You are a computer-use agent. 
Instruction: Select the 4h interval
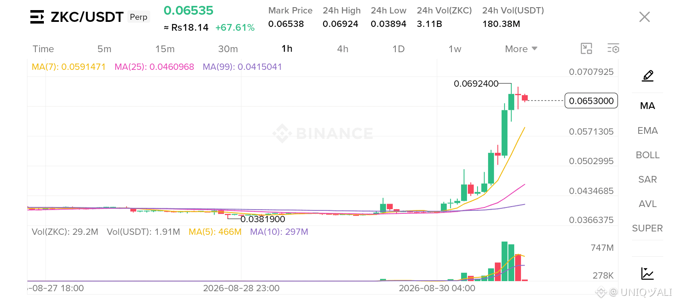click(x=343, y=49)
